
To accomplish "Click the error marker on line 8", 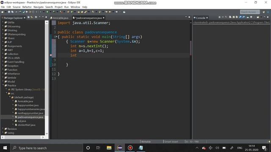I will tap(51, 55).
